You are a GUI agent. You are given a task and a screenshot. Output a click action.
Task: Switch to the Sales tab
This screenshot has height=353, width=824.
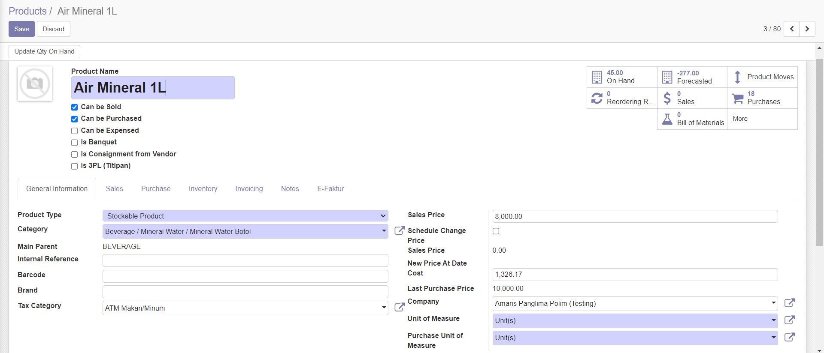[114, 188]
